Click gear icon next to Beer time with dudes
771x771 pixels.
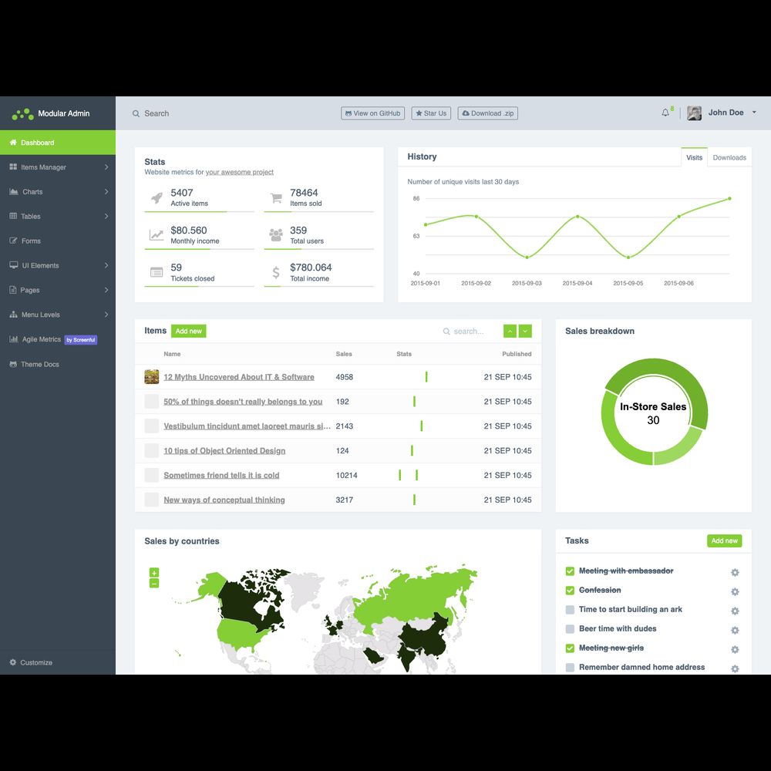pos(735,630)
